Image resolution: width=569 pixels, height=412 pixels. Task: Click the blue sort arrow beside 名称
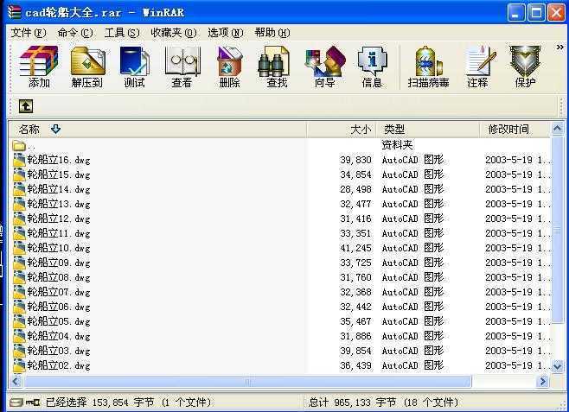click(55, 129)
